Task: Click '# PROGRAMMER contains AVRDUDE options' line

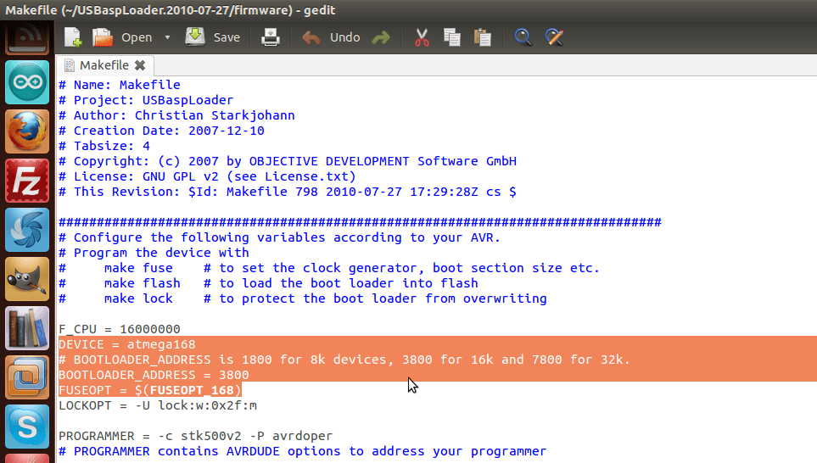Action: coord(303,451)
